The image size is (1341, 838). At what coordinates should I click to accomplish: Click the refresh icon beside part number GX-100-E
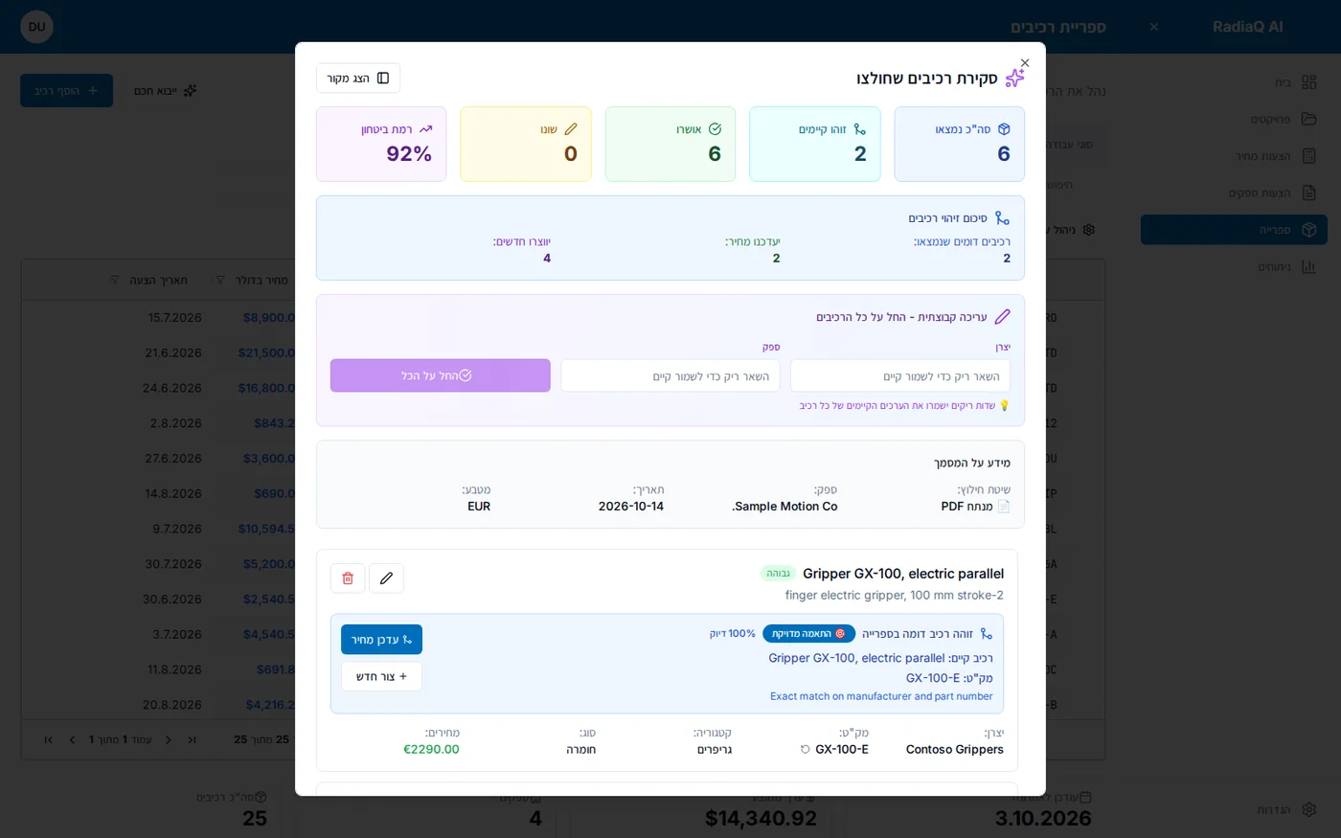(806, 750)
